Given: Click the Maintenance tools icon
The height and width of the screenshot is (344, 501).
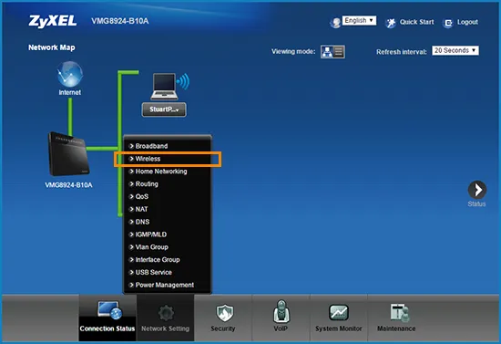Looking at the screenshot, I should [399, 312].
